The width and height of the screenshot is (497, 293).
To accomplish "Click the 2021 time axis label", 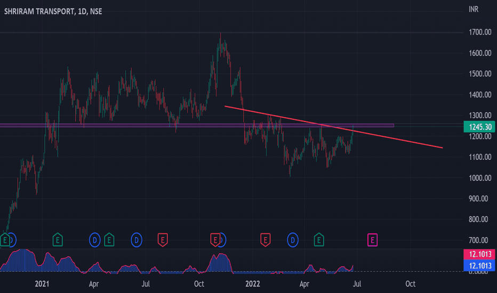I will point(42,284).
